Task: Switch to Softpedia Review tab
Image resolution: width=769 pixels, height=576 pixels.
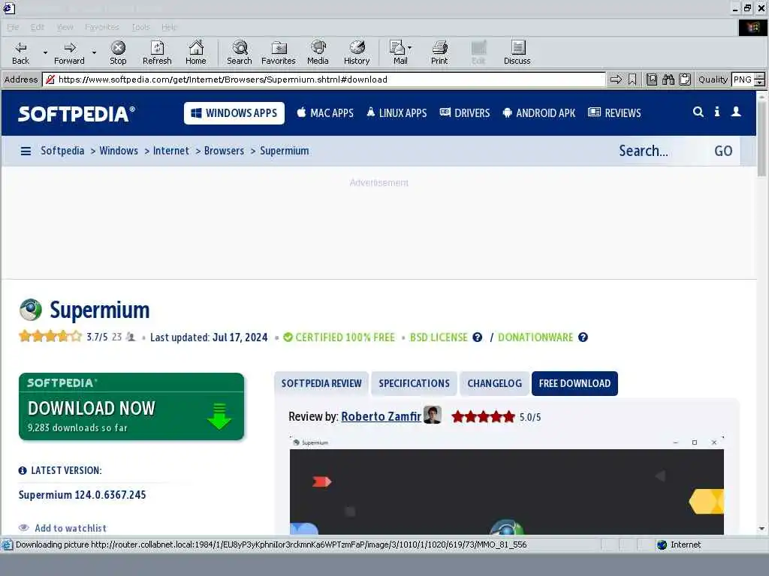Action: (321, 383)
